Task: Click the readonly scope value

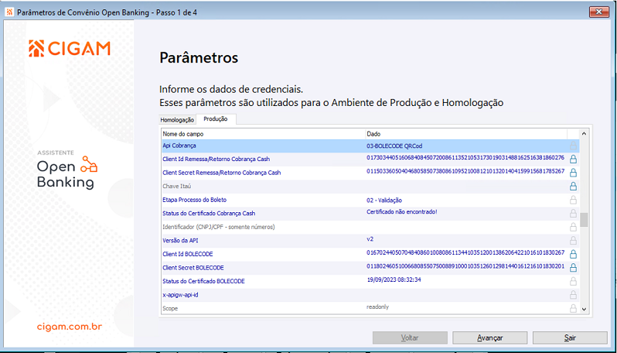Action: point(378,307)
